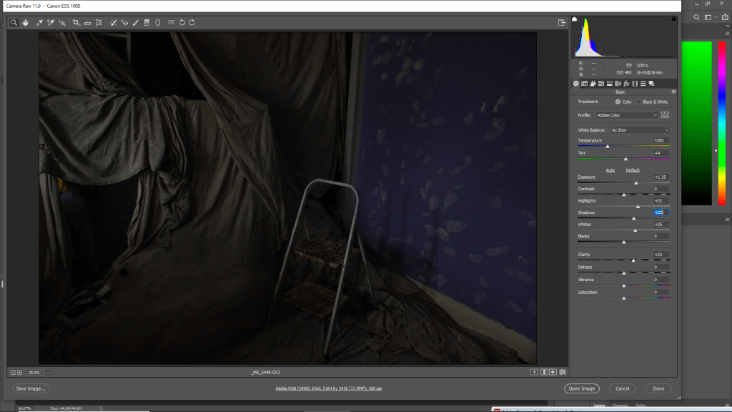Click the Open Image button
Screen dimensions: 732x412
point(581,388)
